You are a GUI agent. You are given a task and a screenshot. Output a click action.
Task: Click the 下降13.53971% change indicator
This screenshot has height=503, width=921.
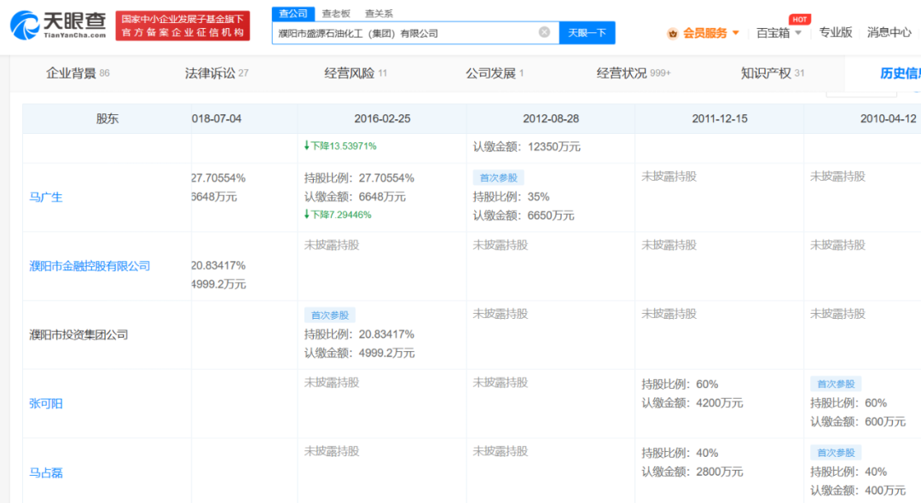(340, 146)
